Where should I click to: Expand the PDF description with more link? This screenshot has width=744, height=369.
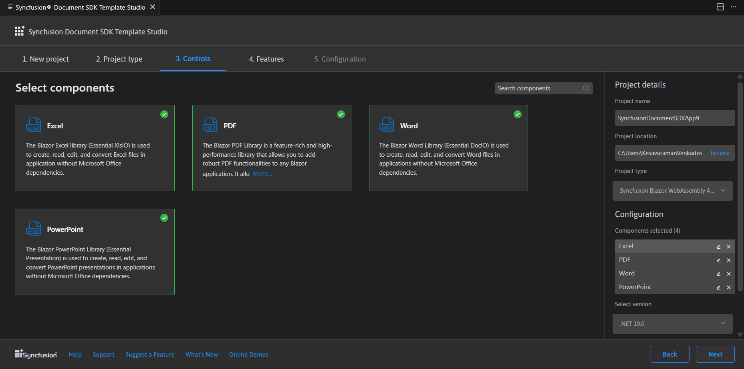point(262,174)
